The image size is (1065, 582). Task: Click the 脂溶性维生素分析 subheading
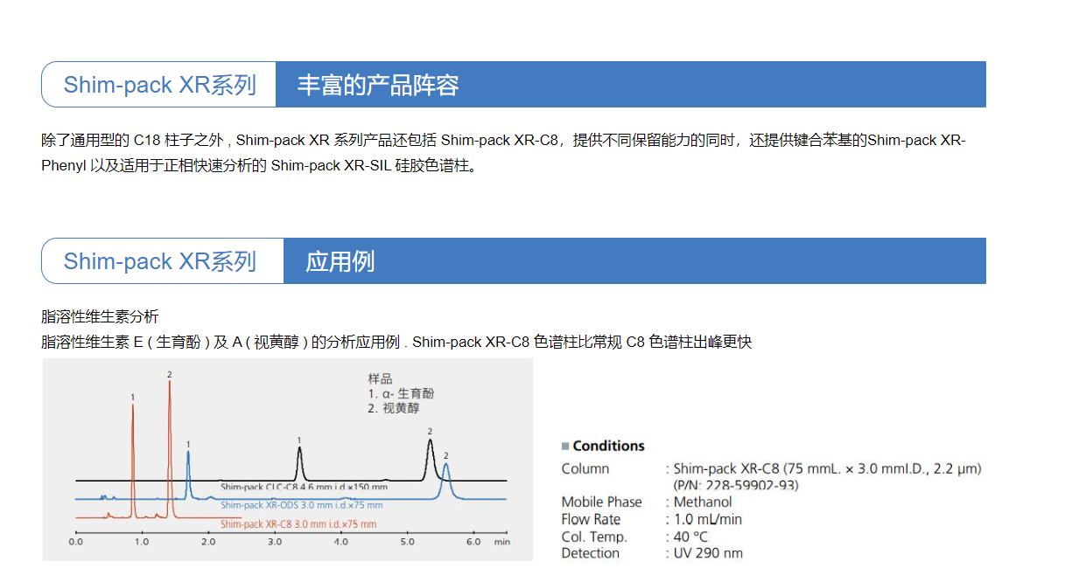pyautogui.click(x=100, y=316)
